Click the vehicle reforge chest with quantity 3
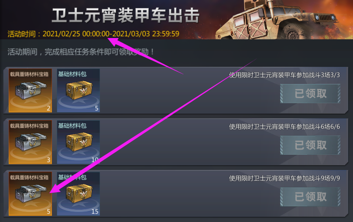 click(x=31, y=142)
